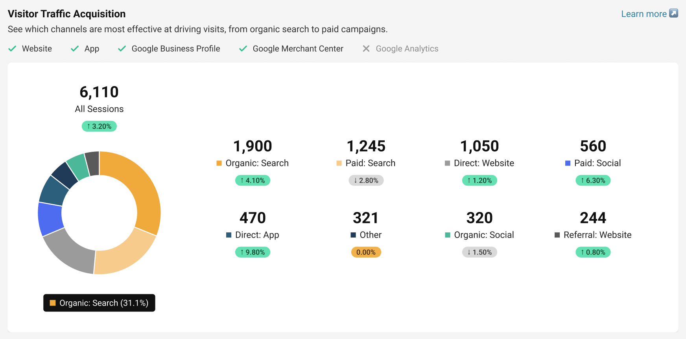This screenshot has height=339, width=686.
Task: Click the Other legend color square
Action: click(353, 235)
